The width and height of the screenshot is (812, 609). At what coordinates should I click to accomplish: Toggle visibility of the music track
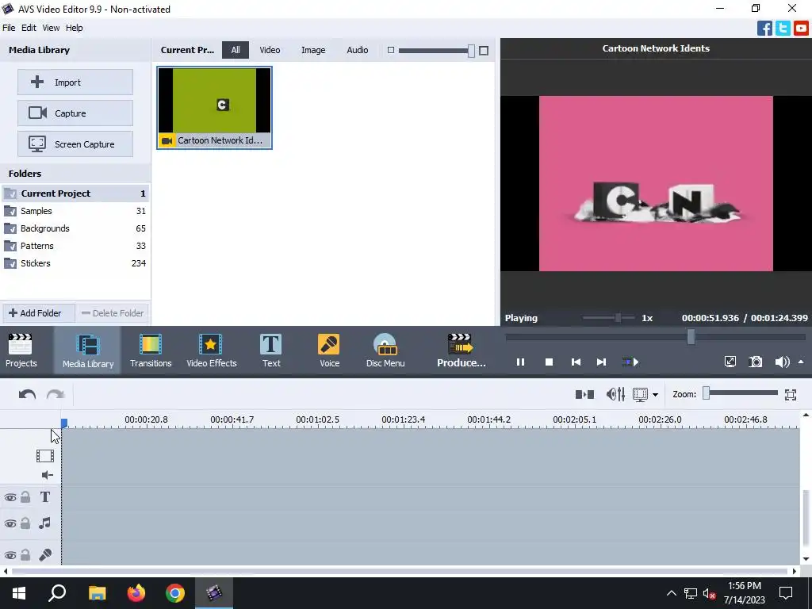coord(10,523)
